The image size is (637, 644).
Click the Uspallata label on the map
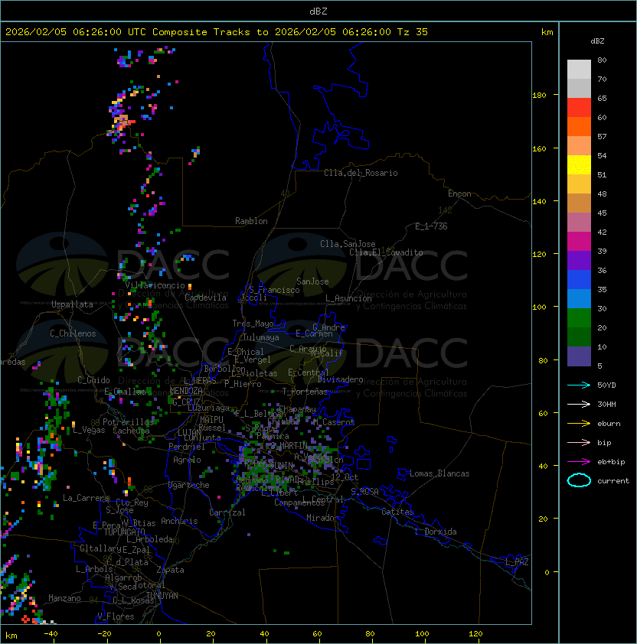coord(72,304)
